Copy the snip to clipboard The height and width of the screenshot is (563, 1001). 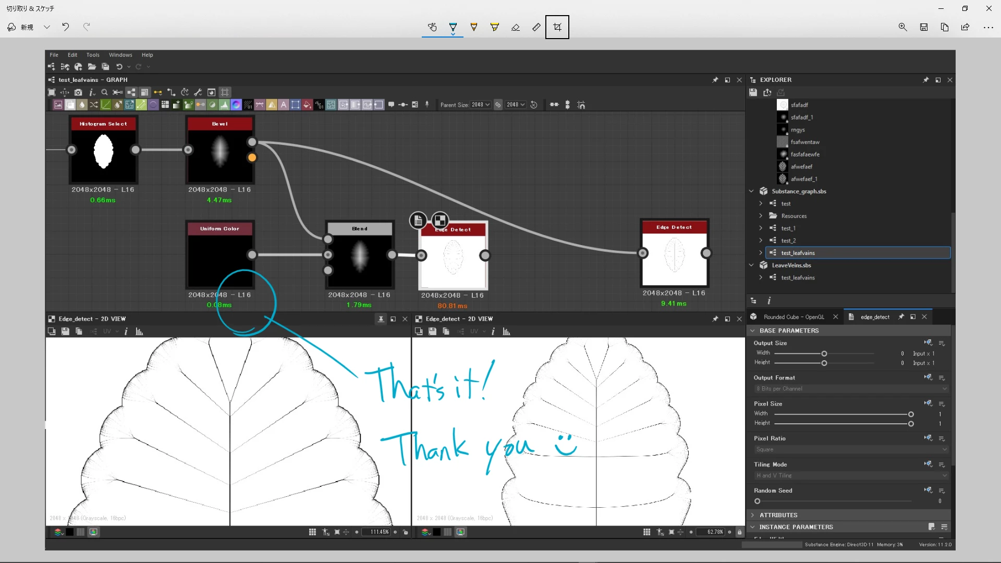[944, 27]
